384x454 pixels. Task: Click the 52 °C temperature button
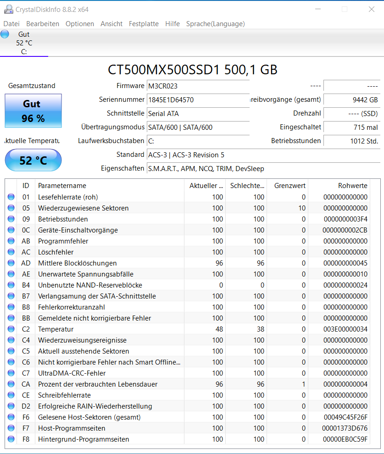(x=33, y=160)
